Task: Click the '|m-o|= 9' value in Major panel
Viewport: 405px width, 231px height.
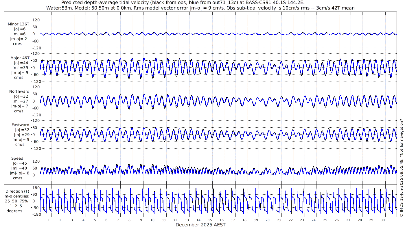Action: pyautogui.click(x=19, y=72)
